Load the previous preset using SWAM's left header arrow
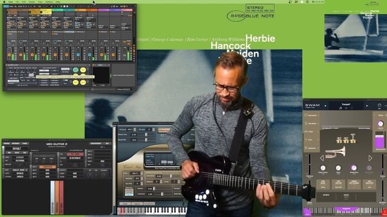This screenshot has height=217, width=387. 325,106
